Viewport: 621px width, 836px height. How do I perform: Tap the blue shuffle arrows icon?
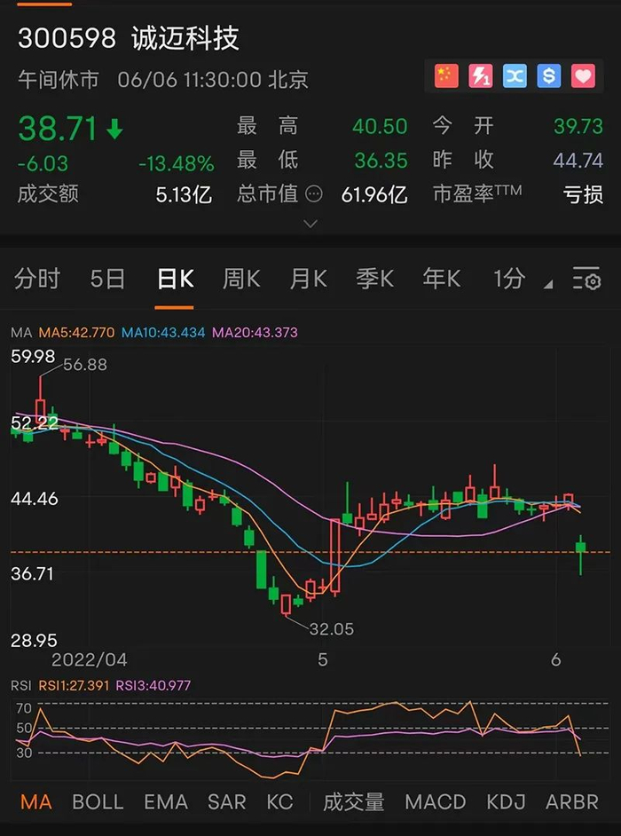515,76
